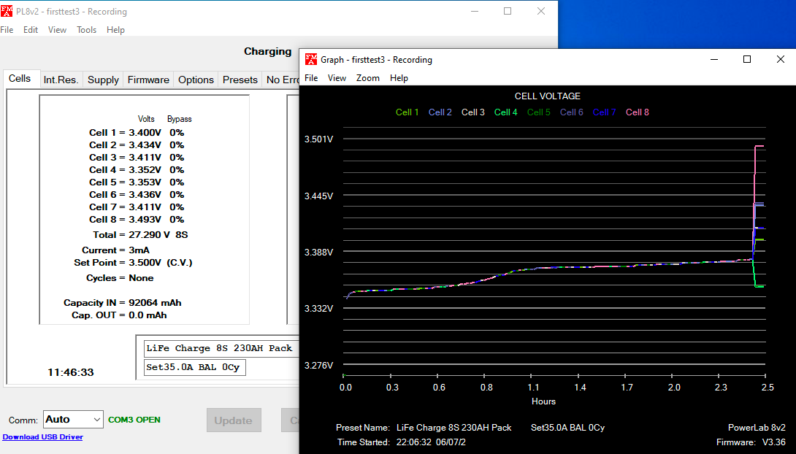This screenshot has height=454, width=796.
Task: Click the Cell 8 legend label
Action: 638,112
